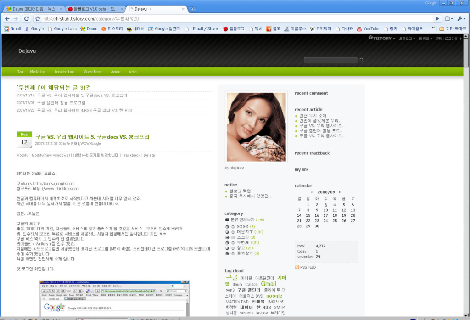470x320 pixels.
Task: Click the Go arrow next to the address bar
Action: pos(437,19)
